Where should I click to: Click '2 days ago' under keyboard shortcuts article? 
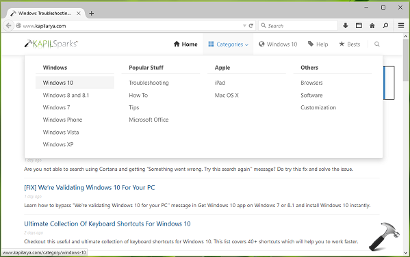pyautogui.click(x=34, y=232)
